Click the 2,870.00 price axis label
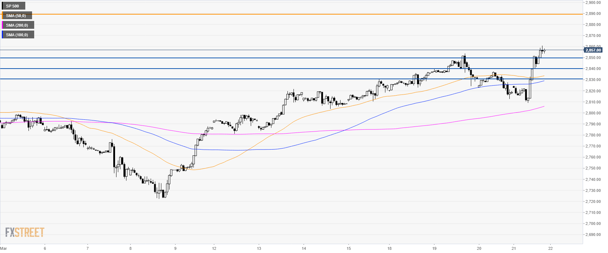 [x=593, y=36]
